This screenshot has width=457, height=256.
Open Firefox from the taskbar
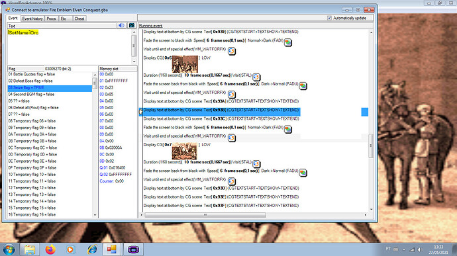tap(50, 249)
